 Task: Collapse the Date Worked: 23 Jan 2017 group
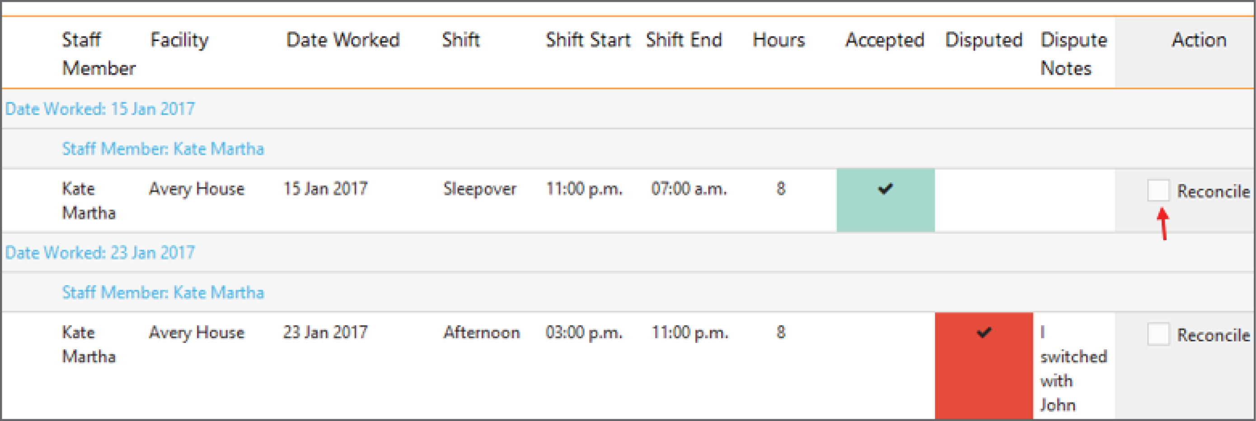pos(100,252)
